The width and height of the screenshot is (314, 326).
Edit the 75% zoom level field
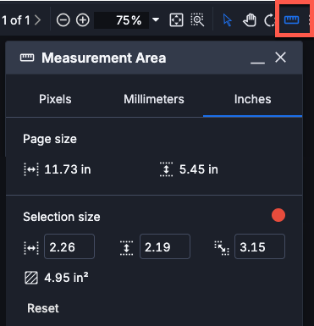pos(122,20)
